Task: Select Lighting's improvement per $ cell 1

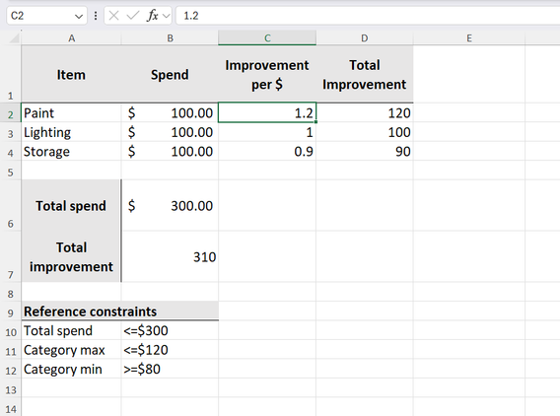Action: tap(267, 132)
